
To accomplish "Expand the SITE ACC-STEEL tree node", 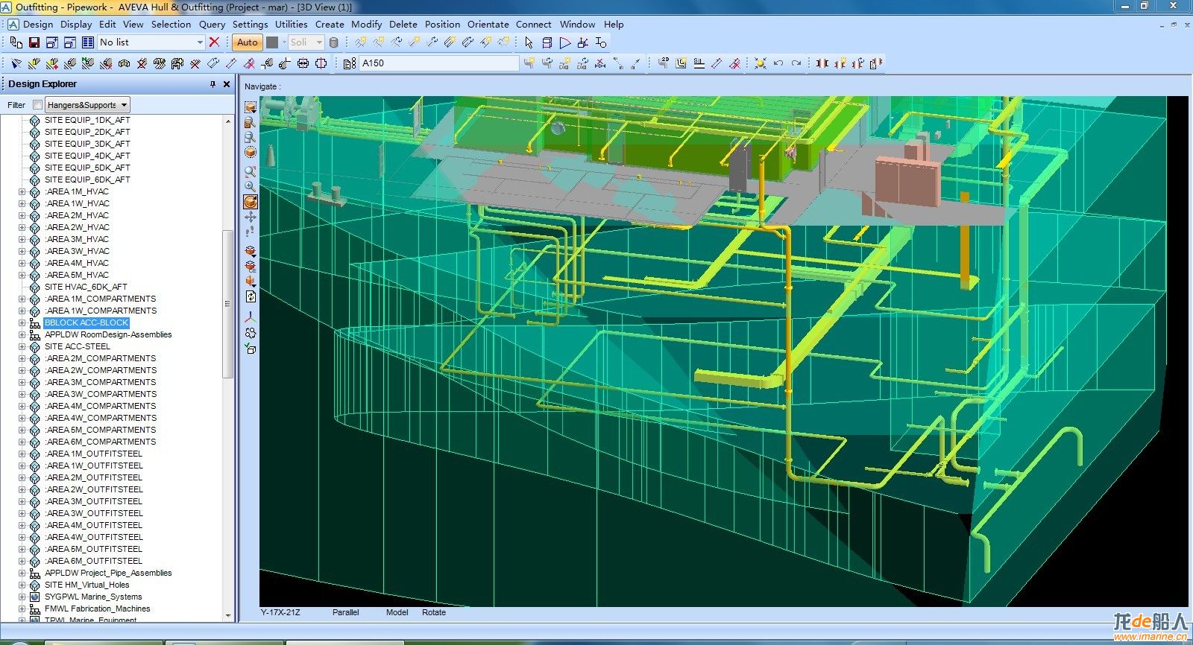I will click(22, 346).
